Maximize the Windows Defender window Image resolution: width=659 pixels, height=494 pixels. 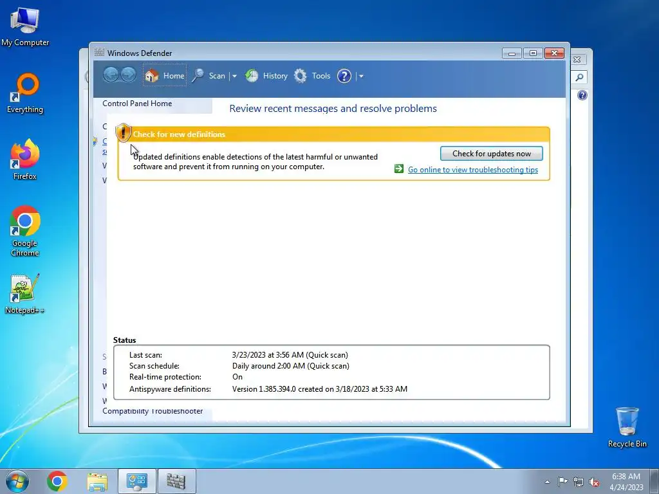tap(533, 53)
